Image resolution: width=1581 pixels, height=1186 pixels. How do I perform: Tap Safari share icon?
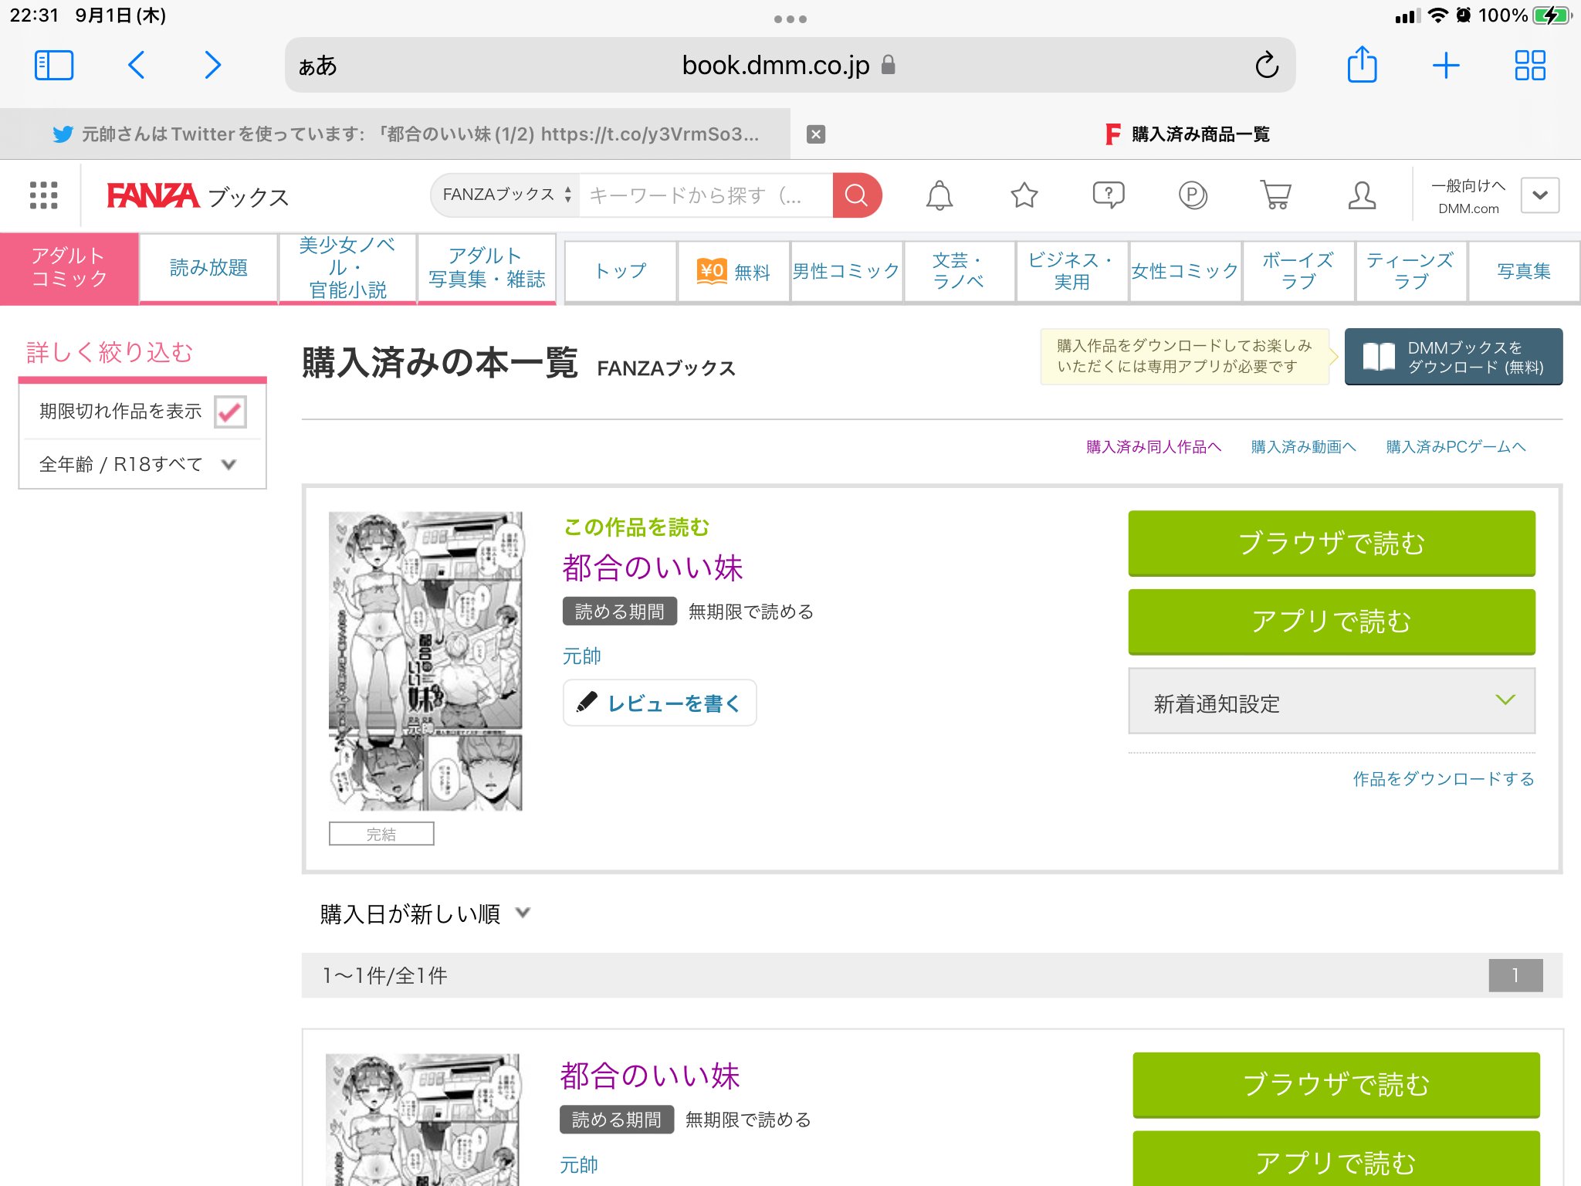click(1362, 65)
